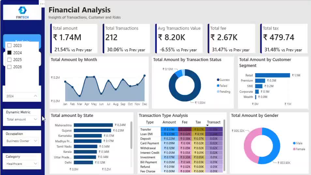Click the Transact column sort arrow
This screenshot has height=175, width=311.
coord(207,125)
